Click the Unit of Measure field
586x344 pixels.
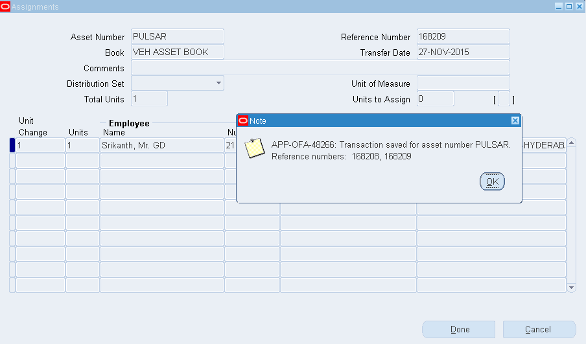463,84
